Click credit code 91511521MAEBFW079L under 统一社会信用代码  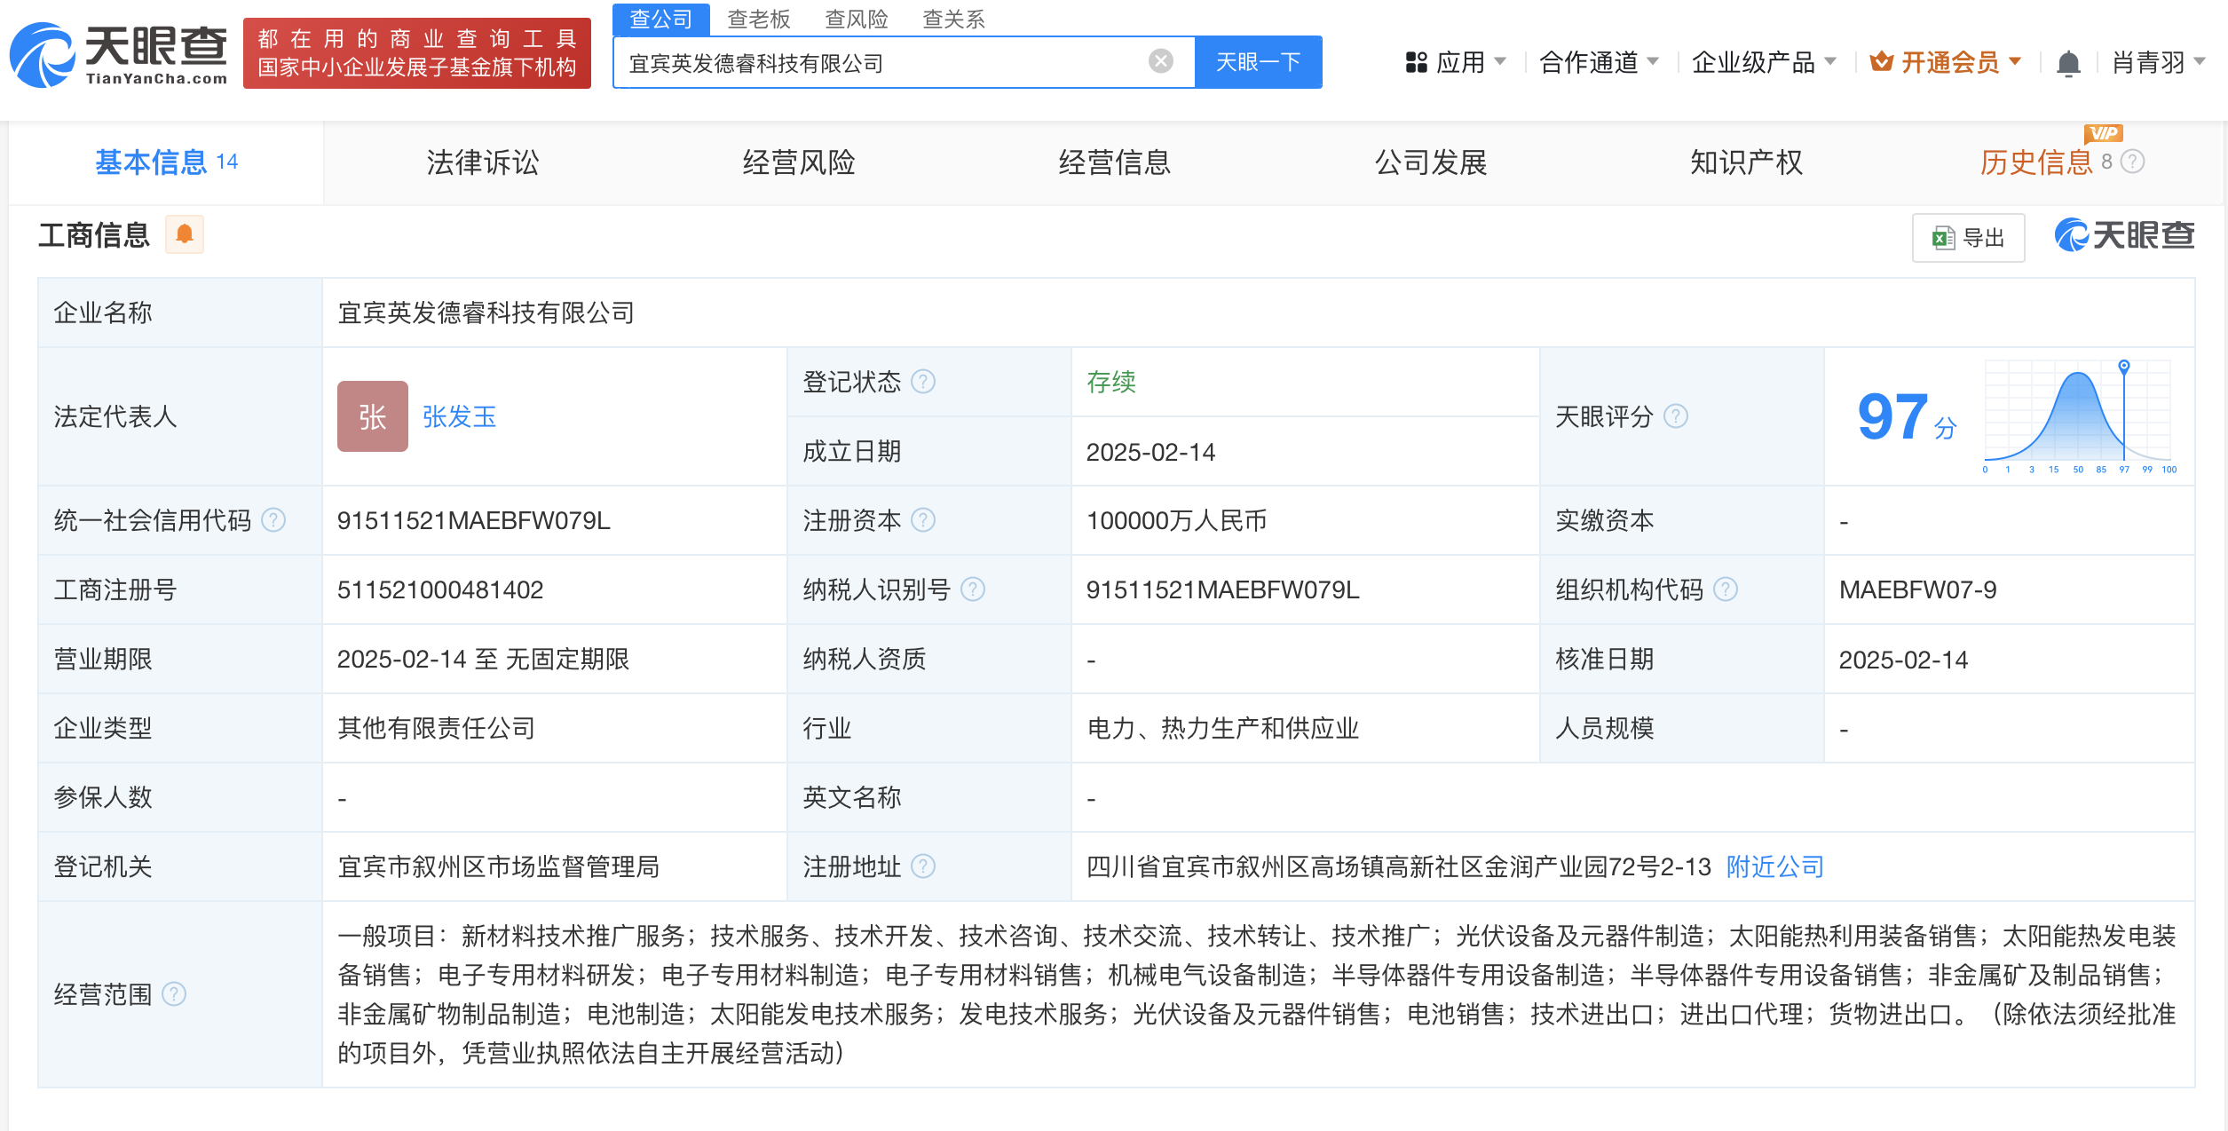click(474, 520)
